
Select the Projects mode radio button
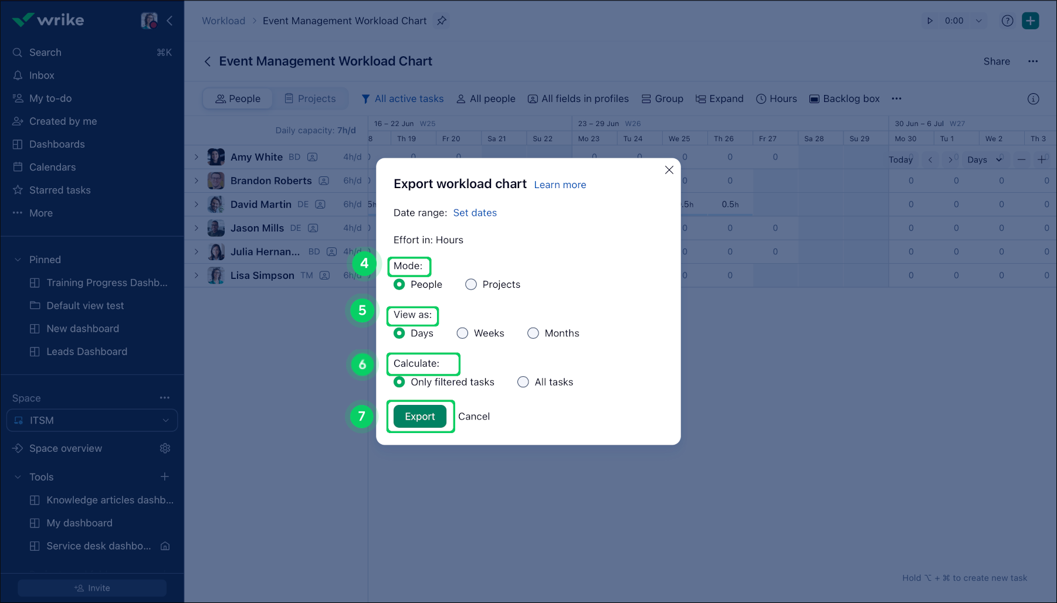pos(470,284)
